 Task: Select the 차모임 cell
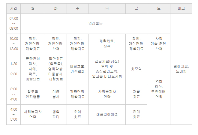pyautogui.click(x=136, y=69)
